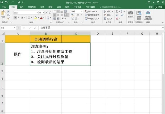Image resolution: width=165 pixels, height=114 pixels.
Task: Click the Increase Font Size icon
Action: click(47, 12)
